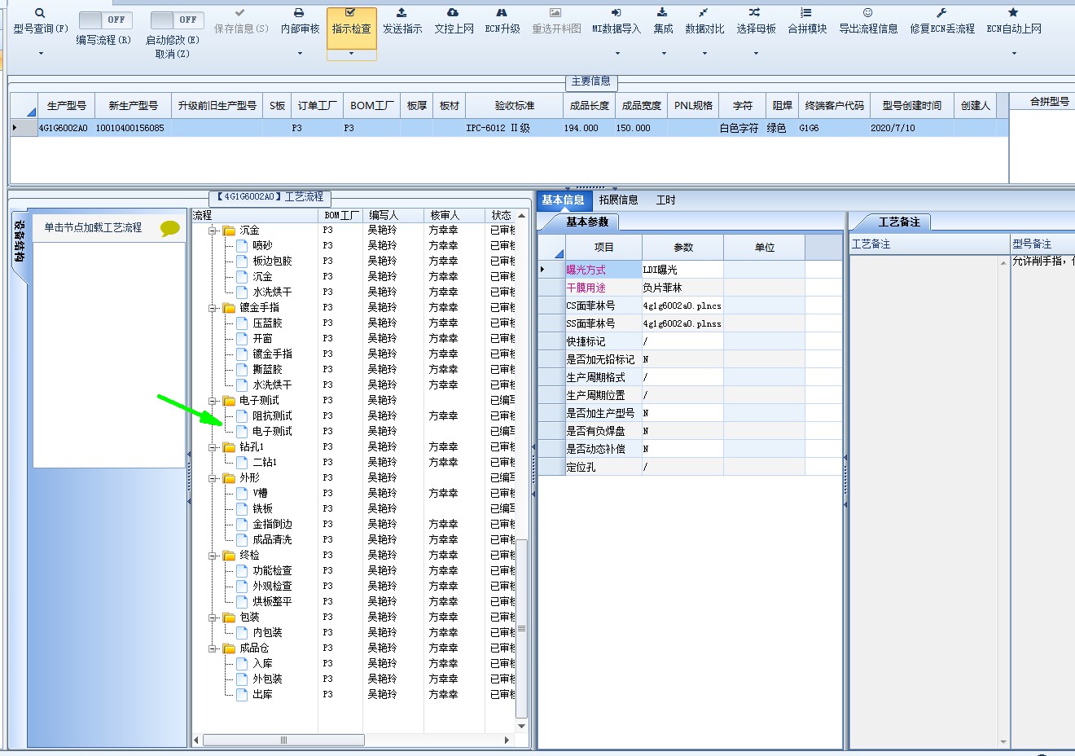This screenshot has width=1075, height=756.
Task: Click the 重选开料图 image icon
Action: 555,13
